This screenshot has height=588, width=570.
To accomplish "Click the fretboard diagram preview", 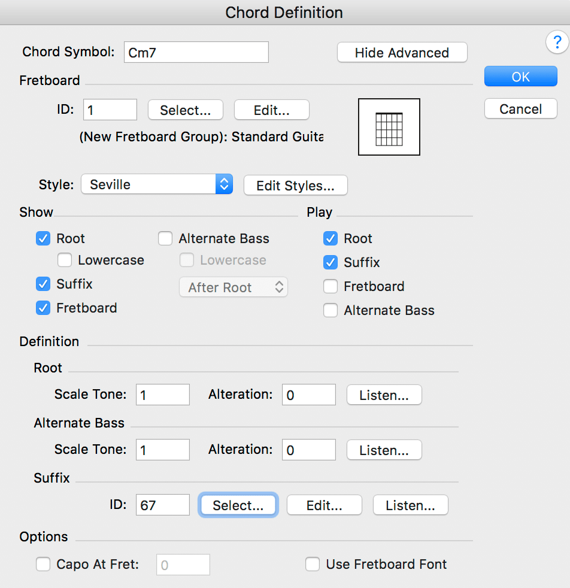I will coord(389,126).
